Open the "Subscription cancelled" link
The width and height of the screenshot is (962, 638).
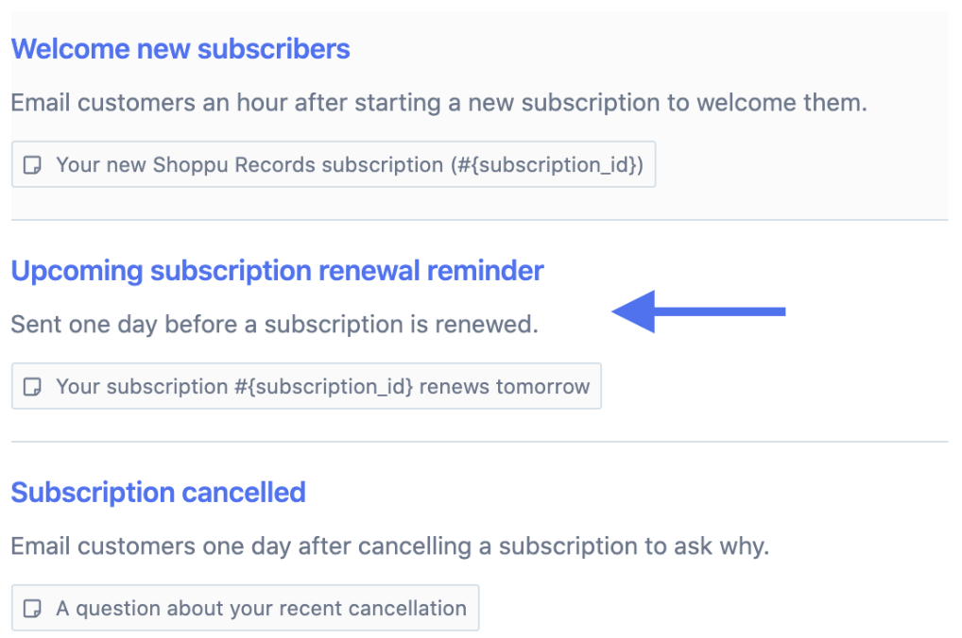pyautogui.click(x=158, y=492)
